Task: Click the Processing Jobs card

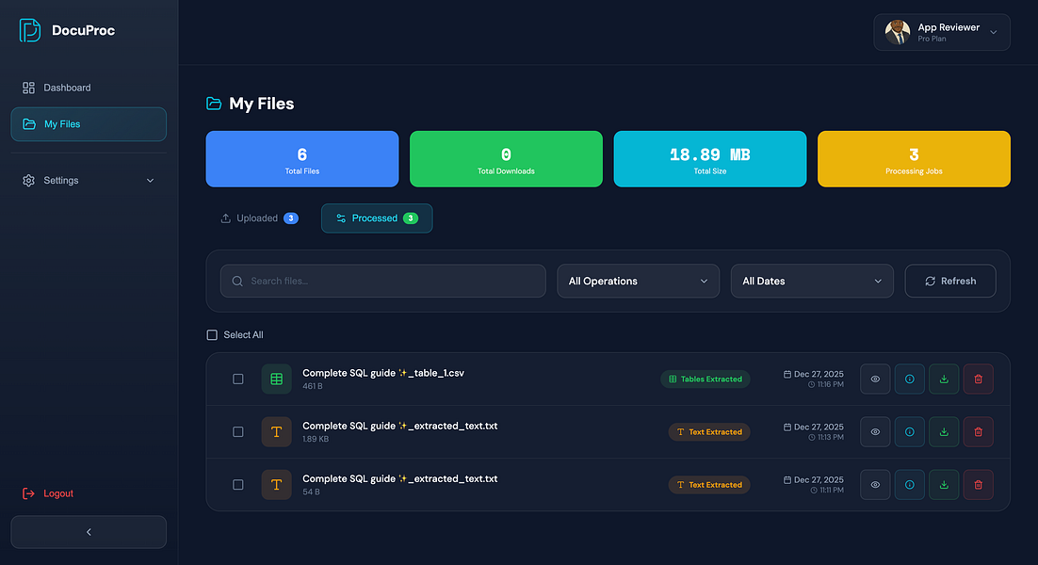Action: pos(914,159)
